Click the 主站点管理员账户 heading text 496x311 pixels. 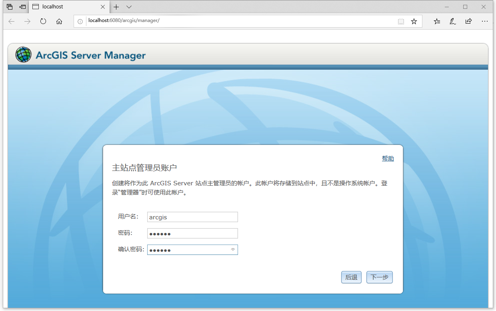pos(144,167)
